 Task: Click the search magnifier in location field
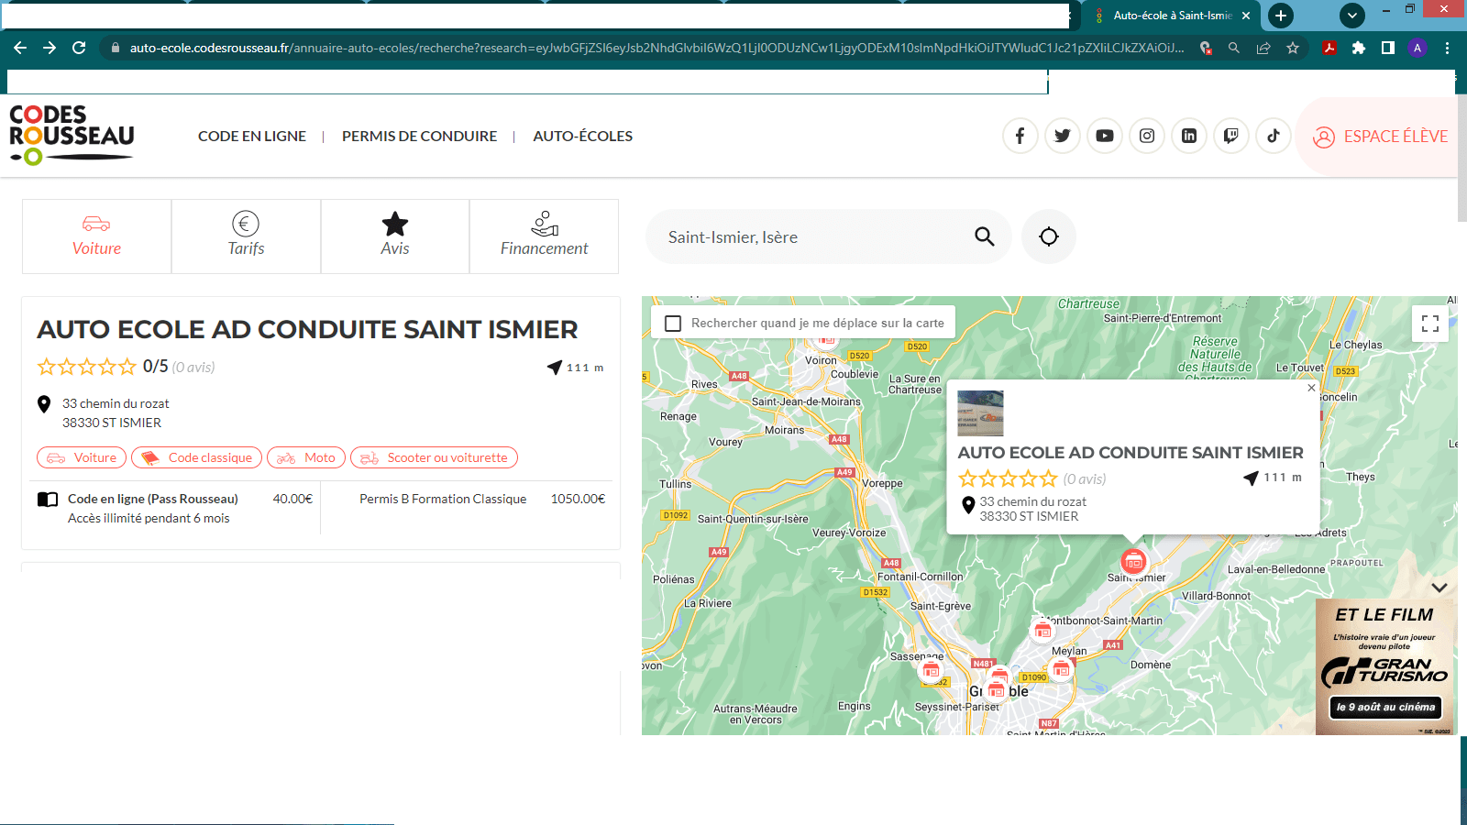click(x=985, y=236)
